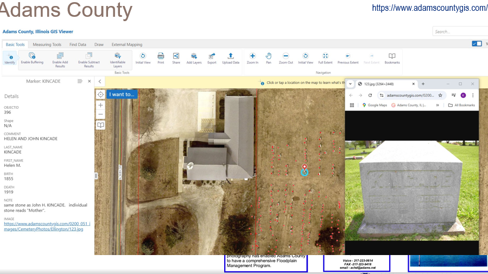This screenshot has width=488, height=274.
Task: Open the External Mapping tab
Action: tap(127, 44)
